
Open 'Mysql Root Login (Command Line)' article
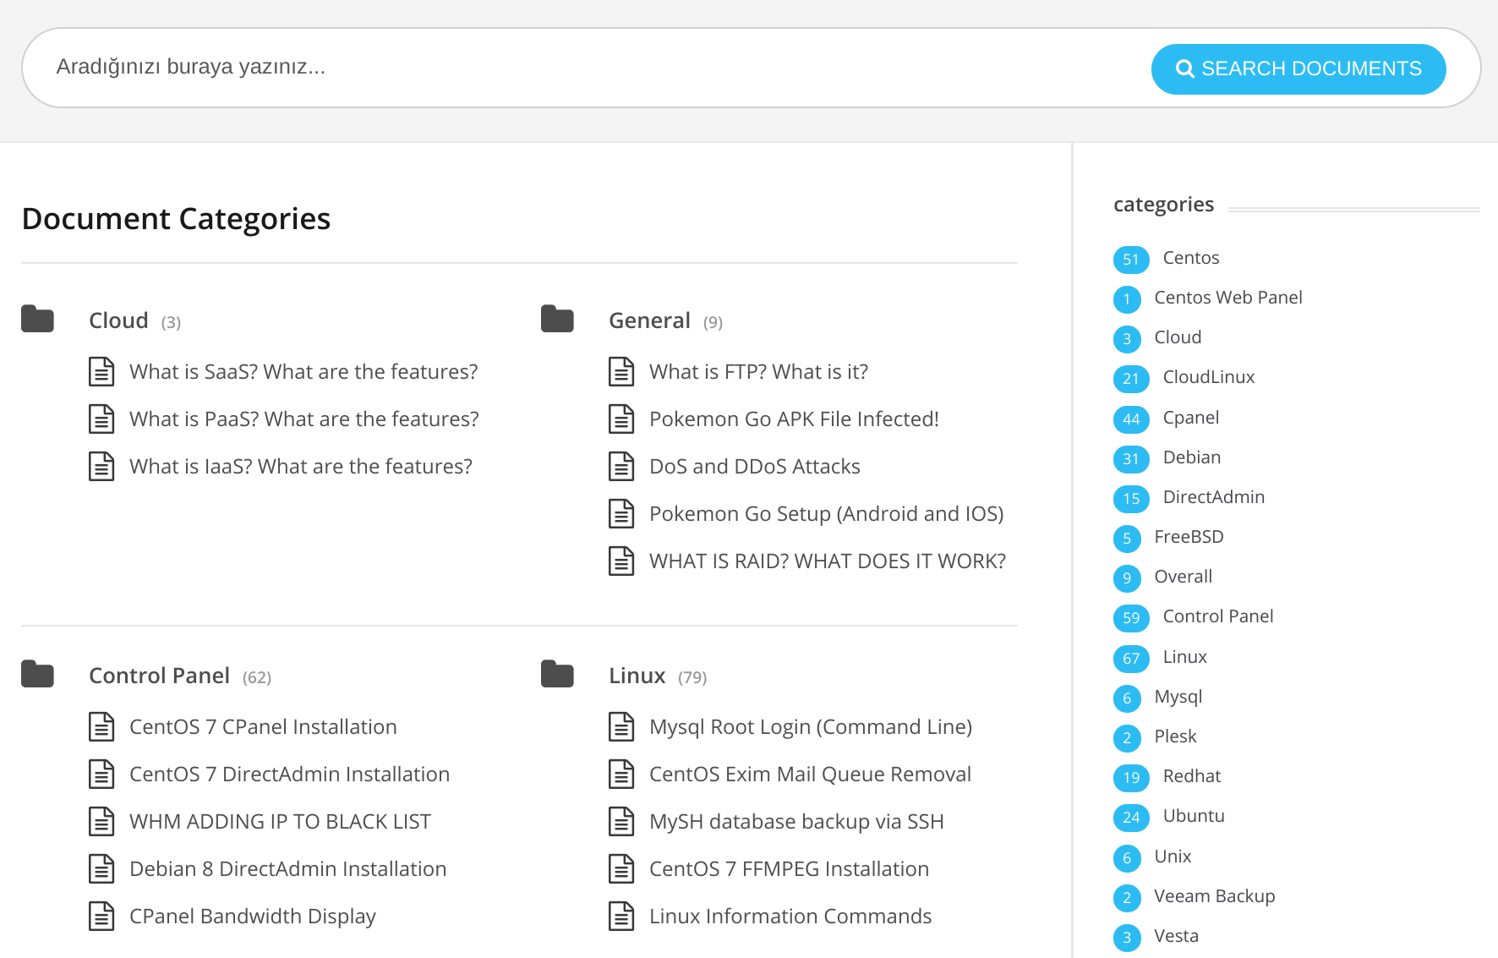(811, 726)
